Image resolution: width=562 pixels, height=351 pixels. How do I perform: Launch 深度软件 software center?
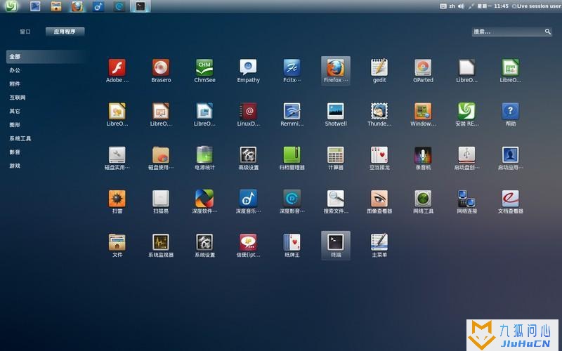coord(204,201)
